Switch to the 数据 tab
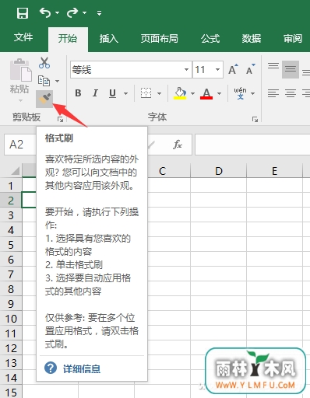Image resolution: width=310 pixels, height=398 pixels. tap(252, 39)
